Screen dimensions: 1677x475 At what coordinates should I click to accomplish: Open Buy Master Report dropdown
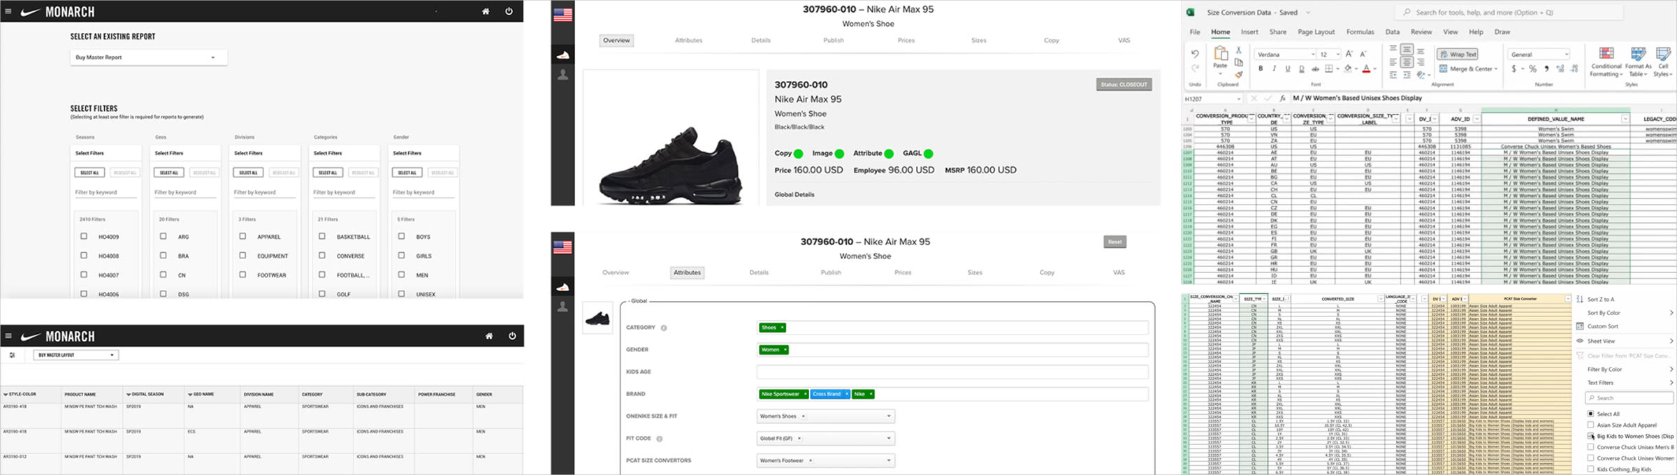tap(149, 57)
